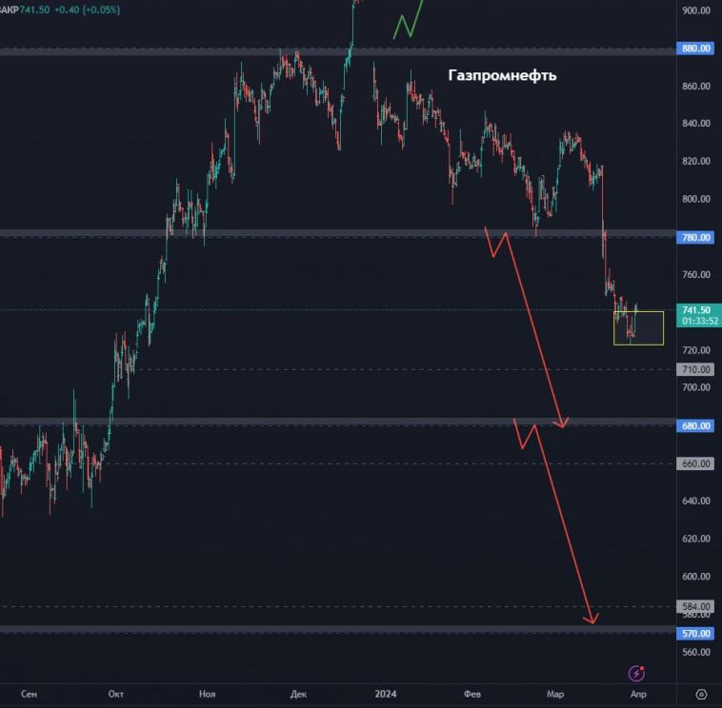
Task: Select the 570.00 price level label
Action: (695, 634)
